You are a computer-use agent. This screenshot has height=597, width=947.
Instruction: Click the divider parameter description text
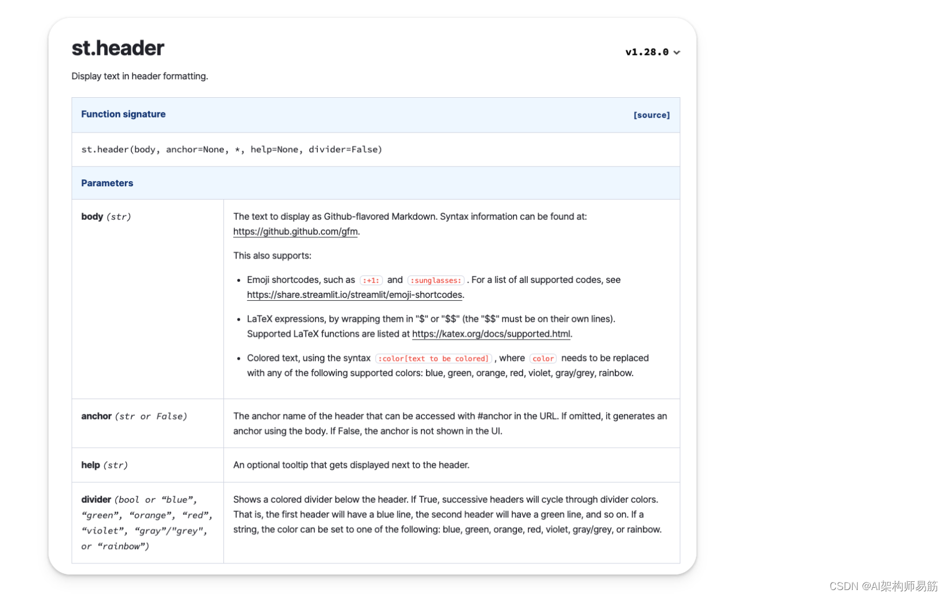447,515
